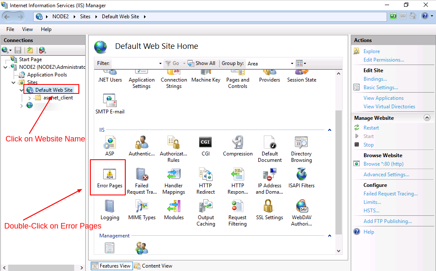Click the Filter text input field
Screen dimensions: 436x271
(135, 63)
